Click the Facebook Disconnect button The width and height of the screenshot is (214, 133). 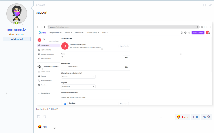click(123, 104)
